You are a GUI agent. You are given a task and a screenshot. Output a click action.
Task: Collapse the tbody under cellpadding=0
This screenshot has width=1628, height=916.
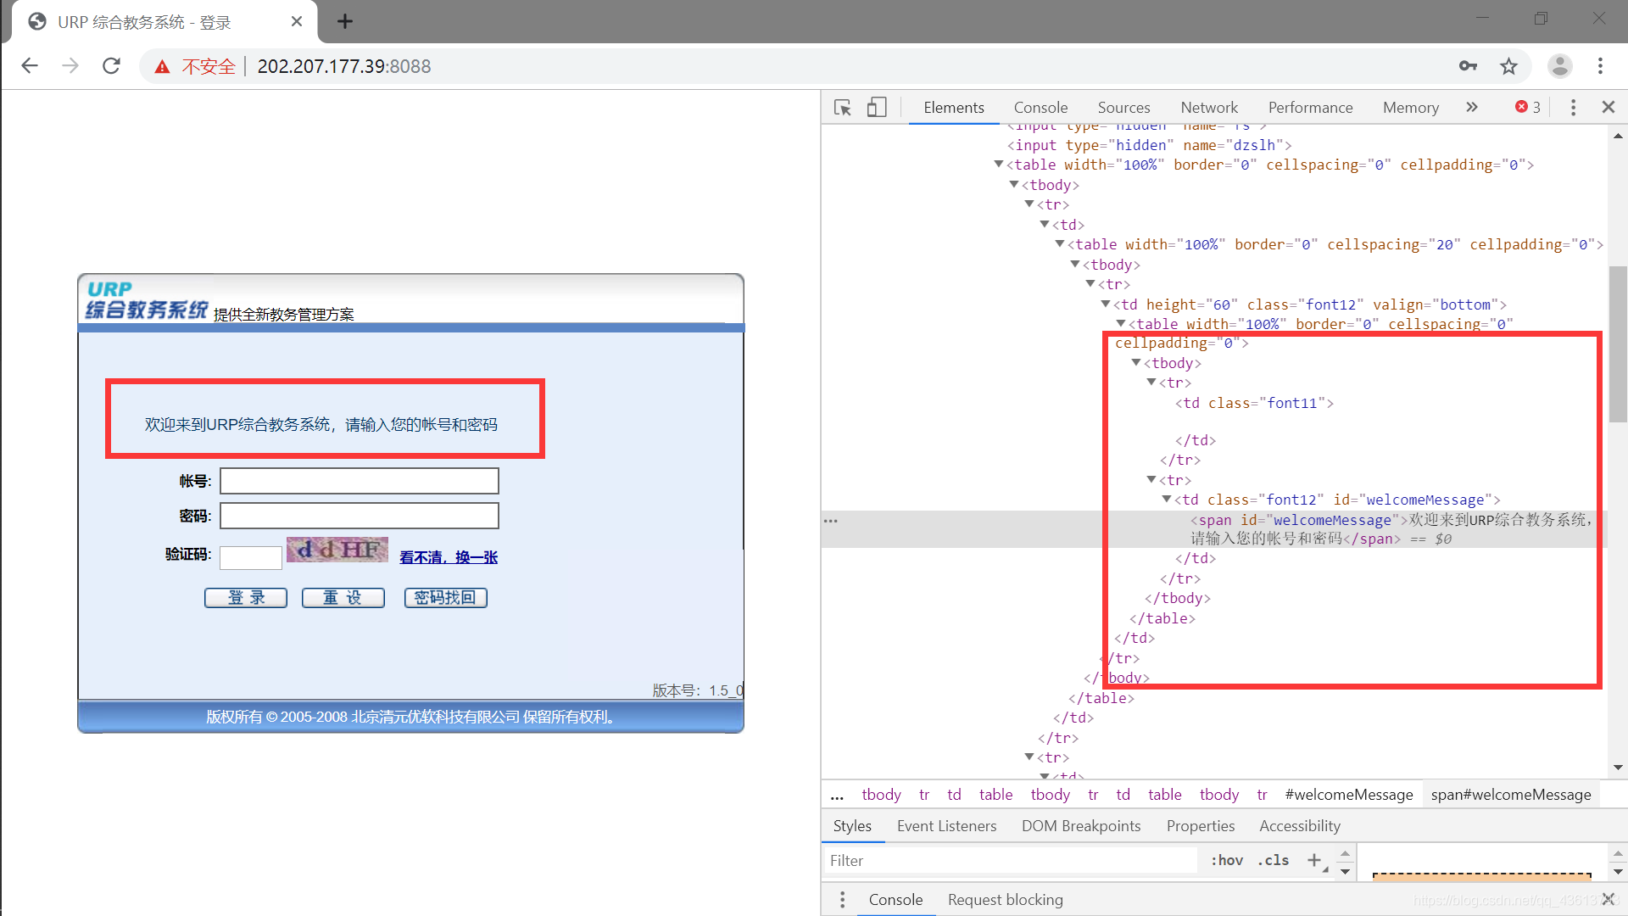tap(1137, 363)
